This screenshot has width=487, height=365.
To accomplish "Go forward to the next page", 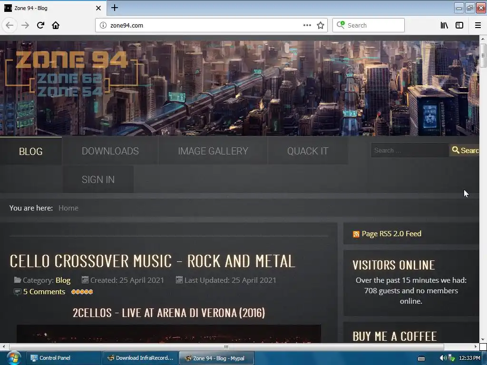I will pos(25,25).
